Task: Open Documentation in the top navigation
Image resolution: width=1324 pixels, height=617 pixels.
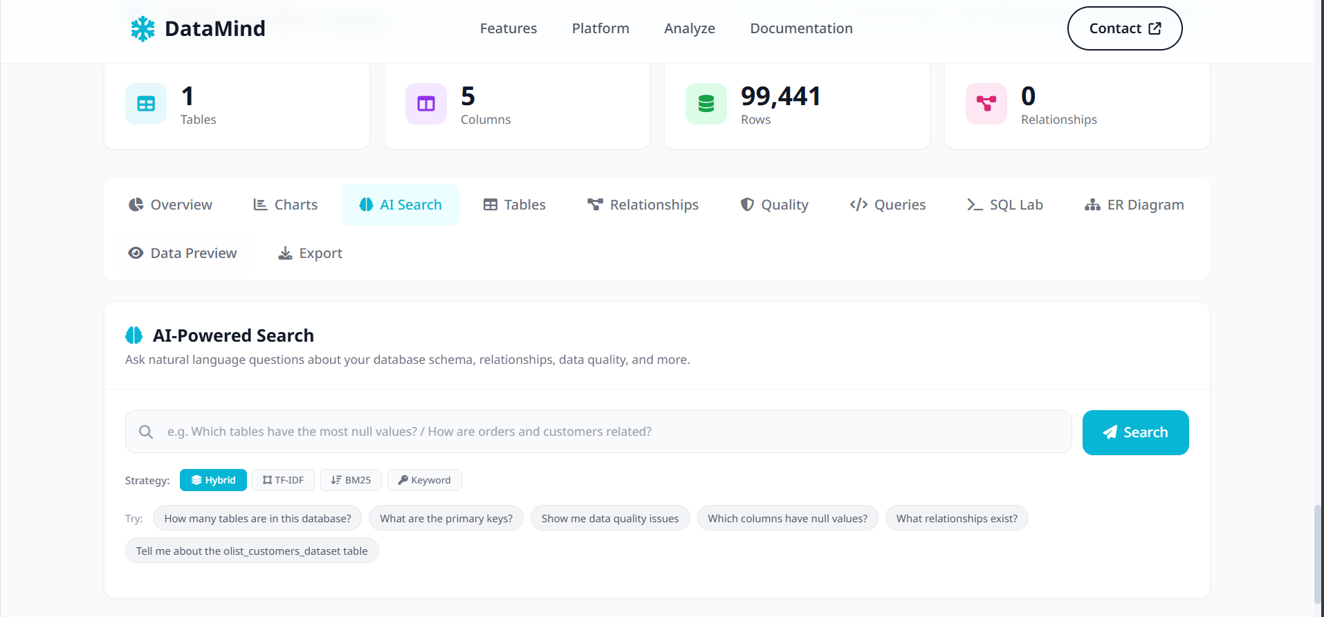Action: [801, 28]
